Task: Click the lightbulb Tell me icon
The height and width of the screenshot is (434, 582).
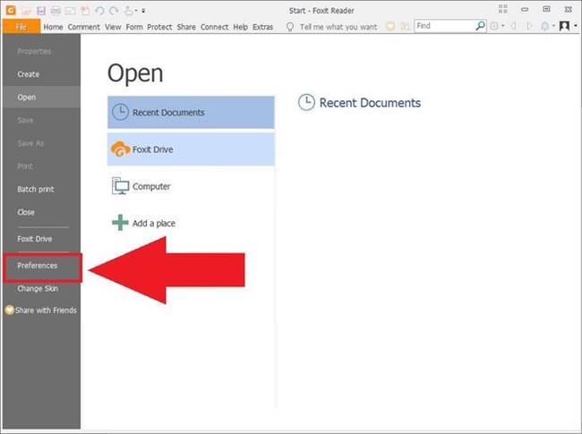Action: [x=290, y=27]
